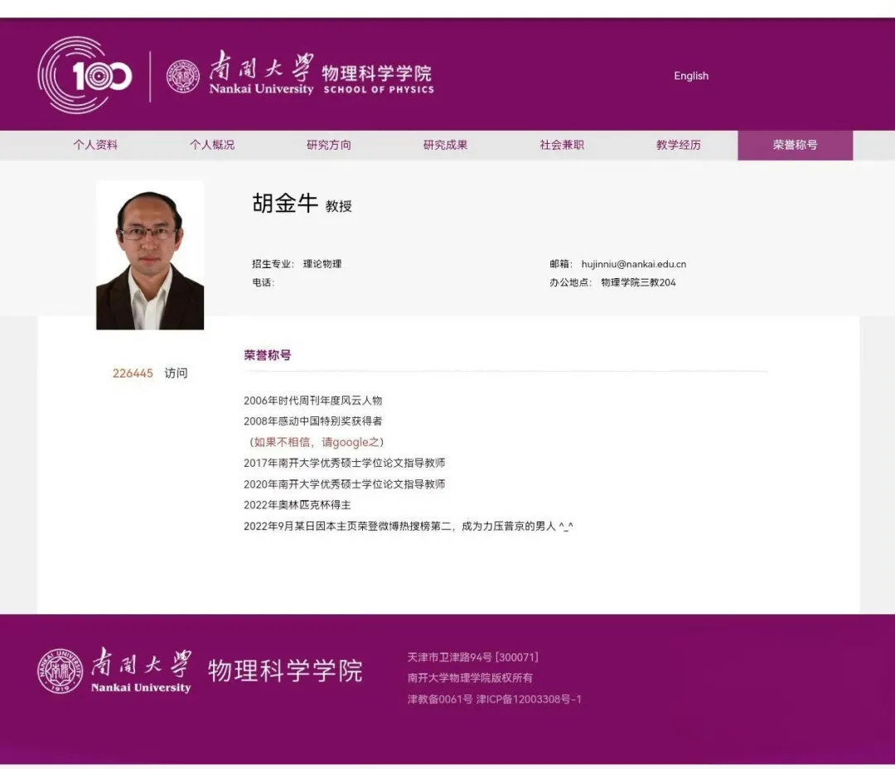This screenshot has width=895, height=769.
Task: Select the 教学经历 tab
Action: (x=678, y=145)
